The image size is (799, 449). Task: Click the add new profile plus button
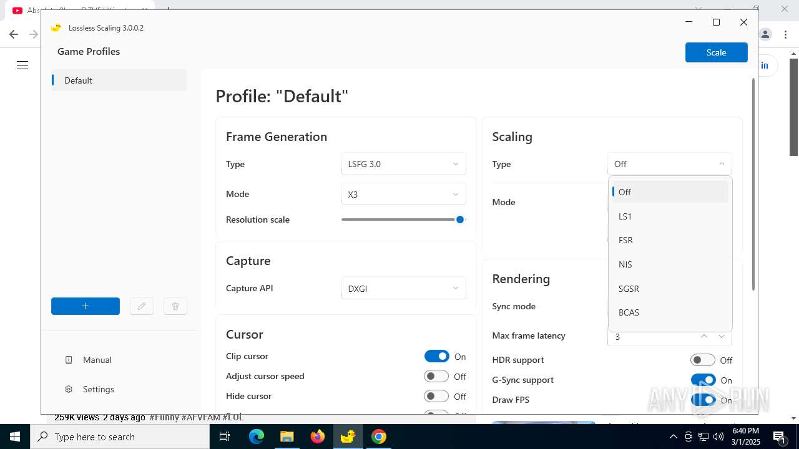click(86, 306)
